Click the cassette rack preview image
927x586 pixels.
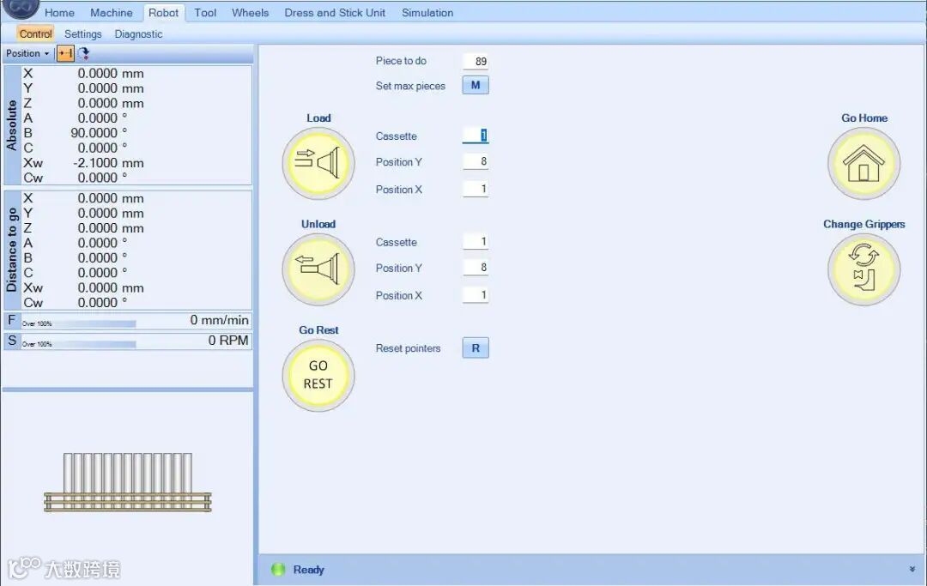point(128,482)
